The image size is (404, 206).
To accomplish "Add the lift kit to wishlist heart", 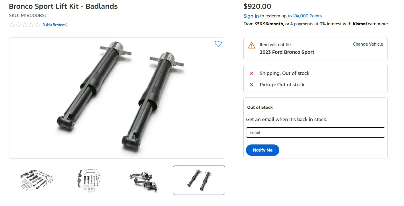I will coord(218,44).
